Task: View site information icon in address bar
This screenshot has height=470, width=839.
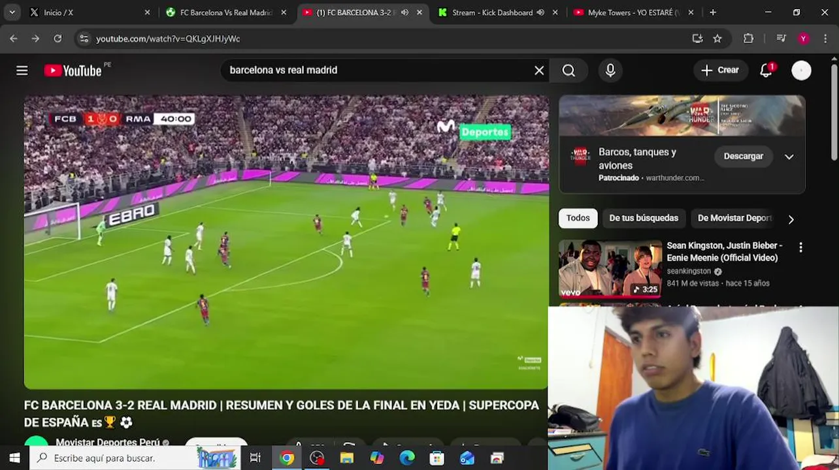Action: point(84,39)
